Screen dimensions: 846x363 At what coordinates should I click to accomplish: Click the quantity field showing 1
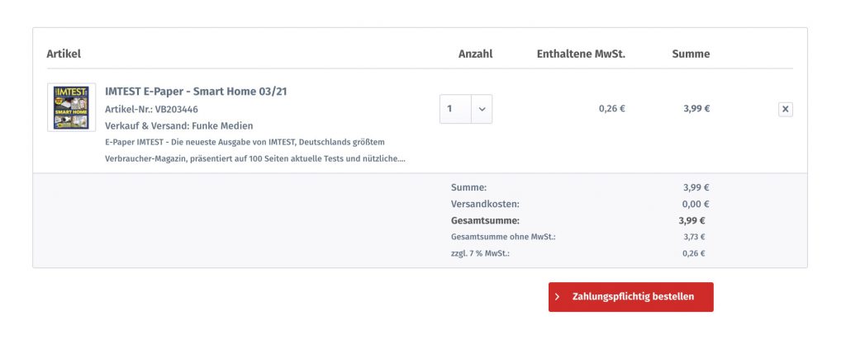[455, 109]
